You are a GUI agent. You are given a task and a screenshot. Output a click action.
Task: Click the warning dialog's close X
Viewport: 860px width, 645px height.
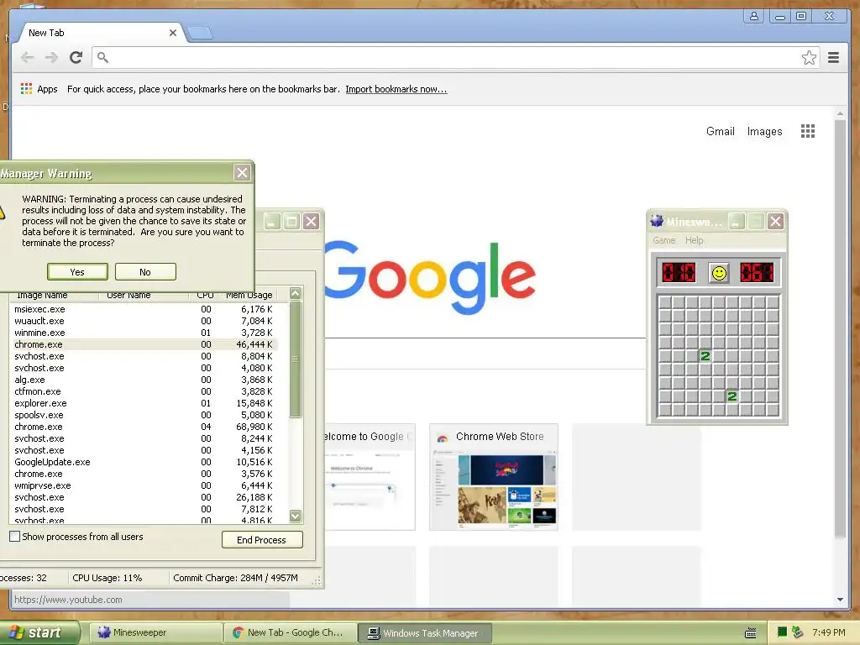(x=242, y=173)
